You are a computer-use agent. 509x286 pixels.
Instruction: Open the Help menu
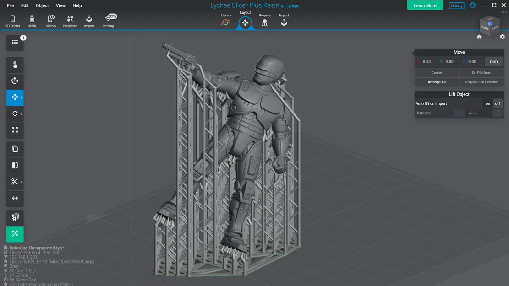pos(77,5)
